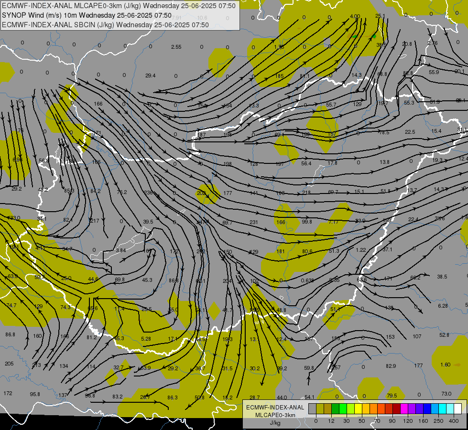Click the header line 'SYNOP Wind (m/s) 10m'
This screenshot has height=430, width=468.
[40, 15]
